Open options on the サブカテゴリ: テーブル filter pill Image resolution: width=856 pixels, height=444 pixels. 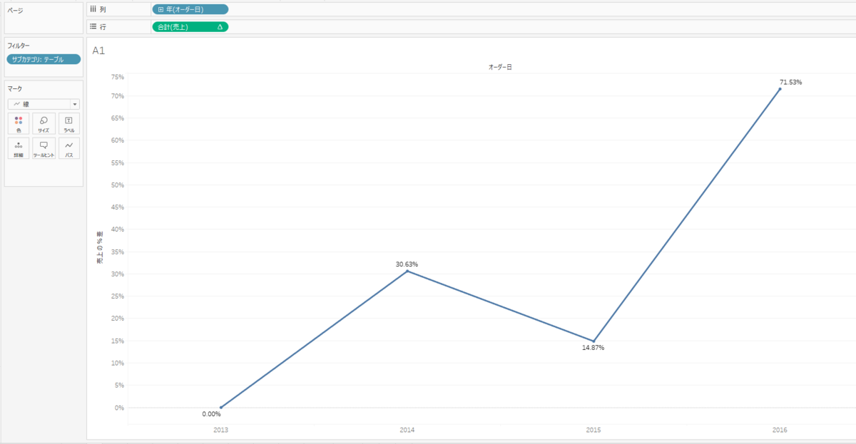point(44,60)
